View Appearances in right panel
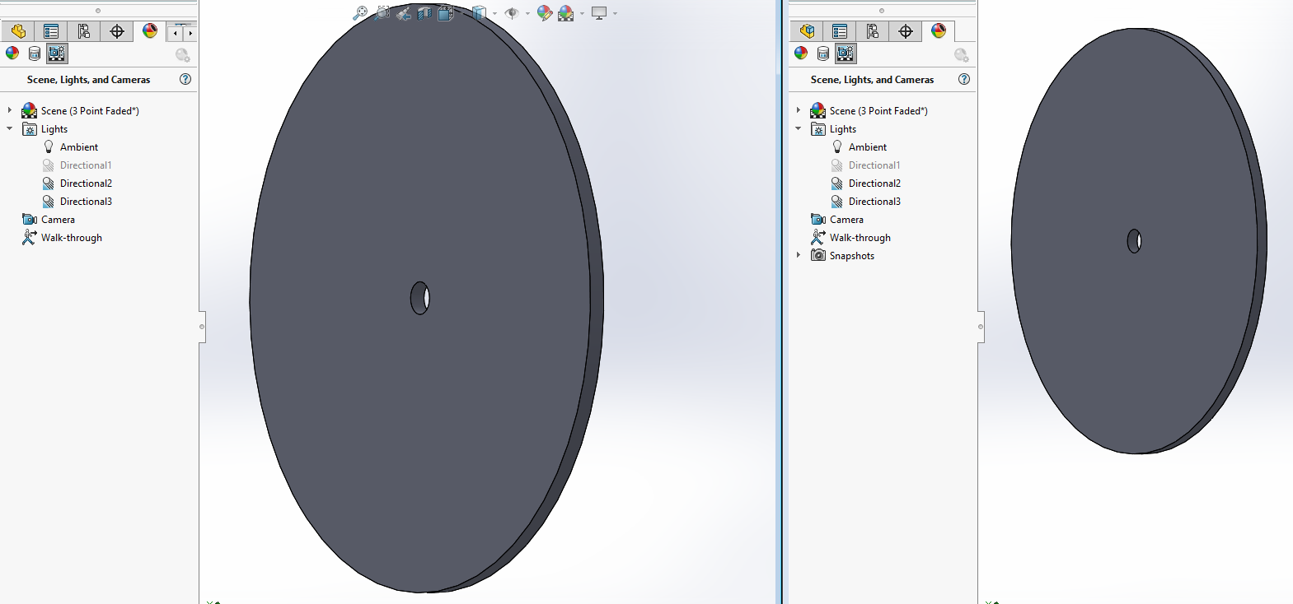The width and height of the screenshot is (1293, 604). tap(801, 53)
